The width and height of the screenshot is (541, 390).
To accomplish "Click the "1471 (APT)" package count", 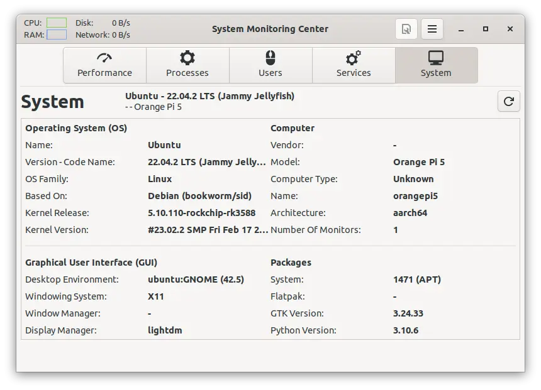I will pos(417,279).
